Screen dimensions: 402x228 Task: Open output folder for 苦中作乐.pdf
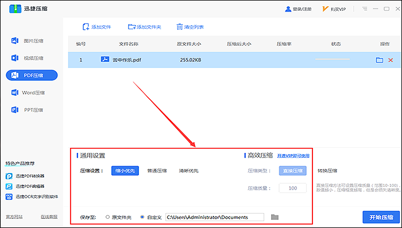[380, 60]
